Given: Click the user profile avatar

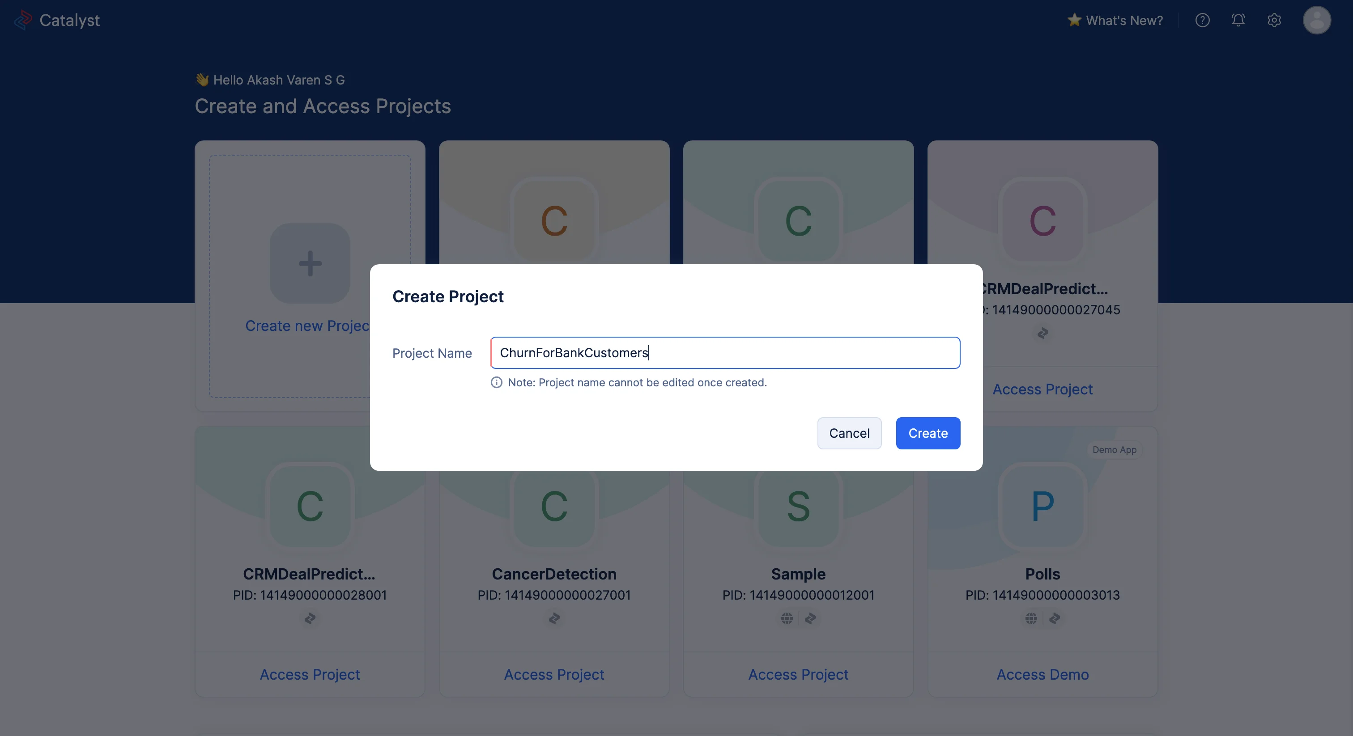Looking at the screenshot, I should [x=1317, y=21].
